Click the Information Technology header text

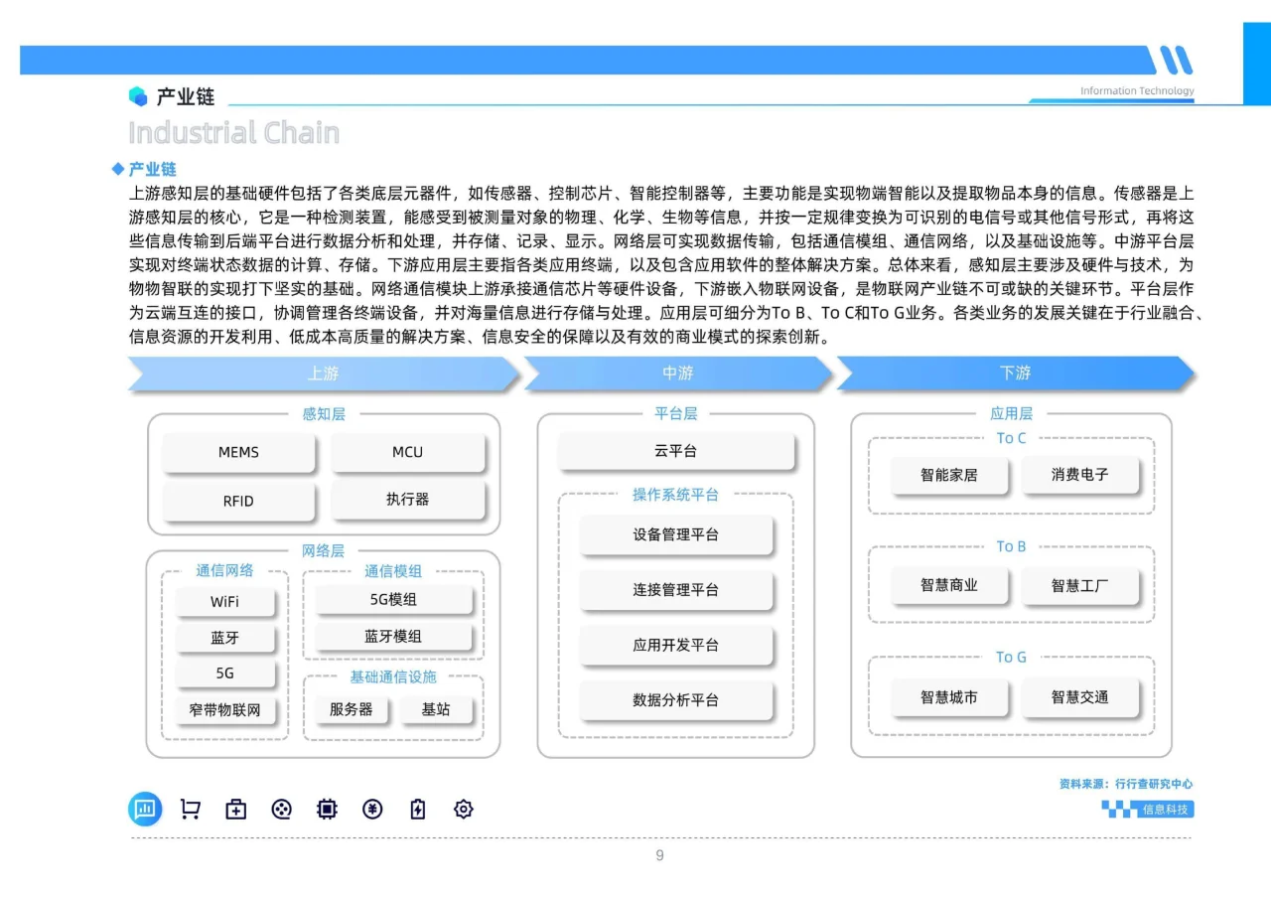[x=1138, y=91]
